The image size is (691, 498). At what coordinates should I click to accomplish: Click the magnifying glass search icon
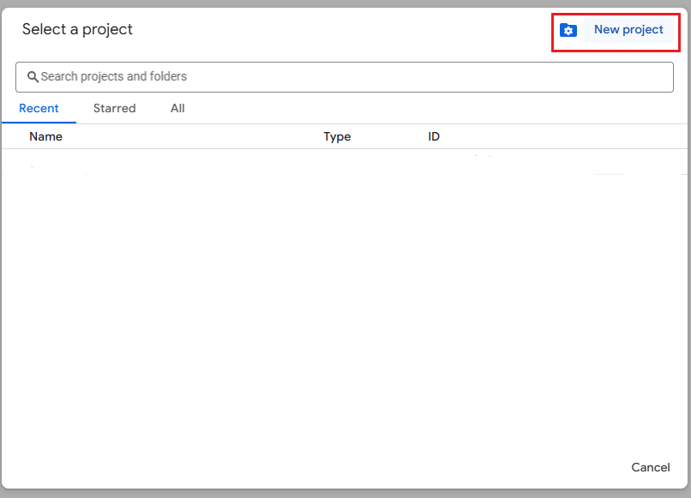coord(33,76)
